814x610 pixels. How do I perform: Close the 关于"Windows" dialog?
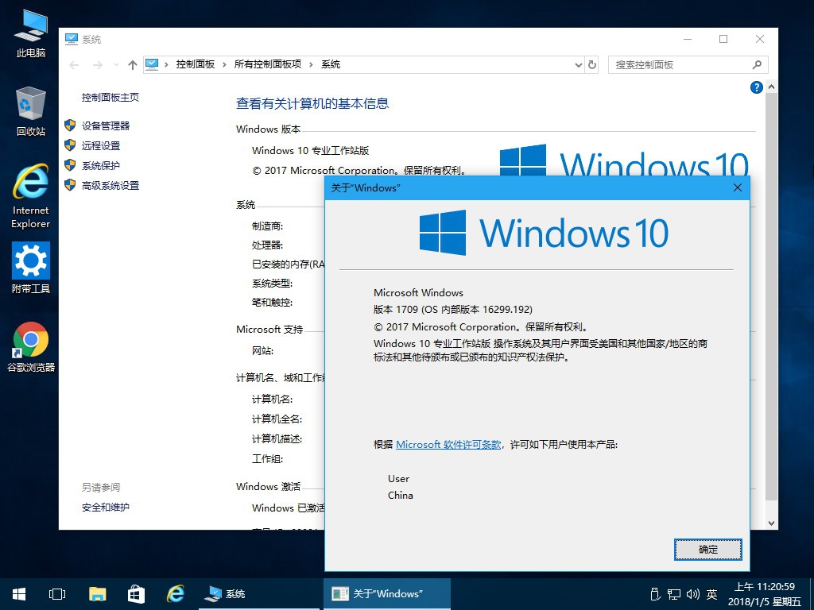click(x=738, y=187)
